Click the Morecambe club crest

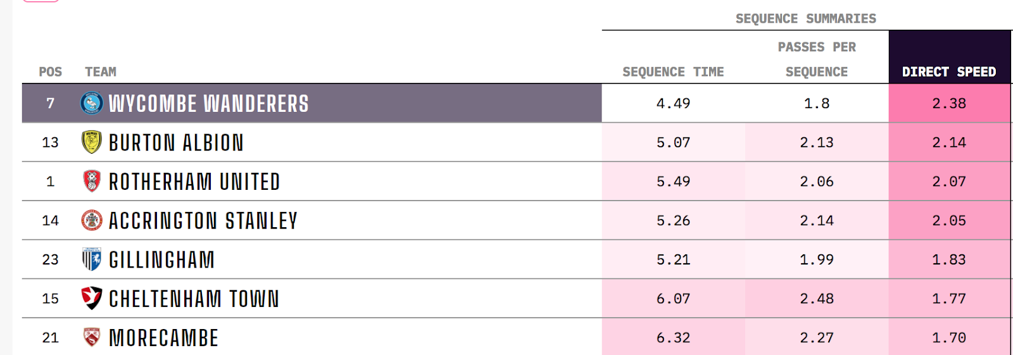point(92,337)
